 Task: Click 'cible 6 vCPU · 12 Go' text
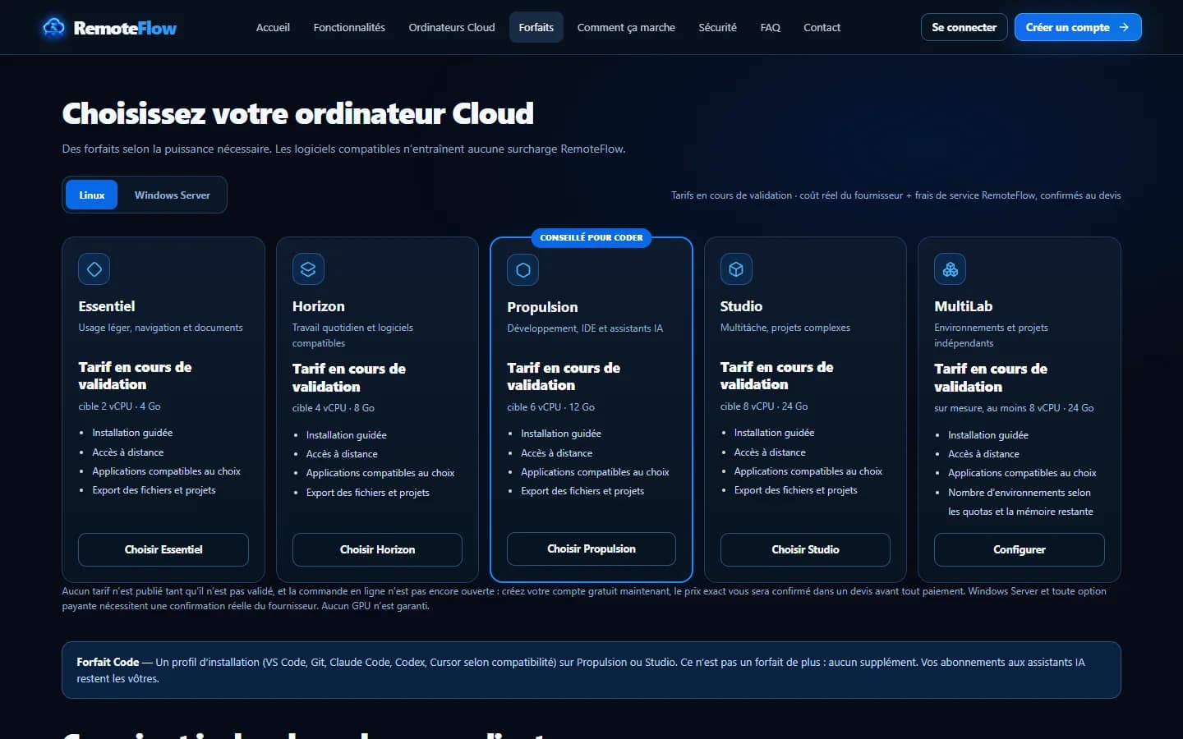pyautogui.click(x=551, y=407)
